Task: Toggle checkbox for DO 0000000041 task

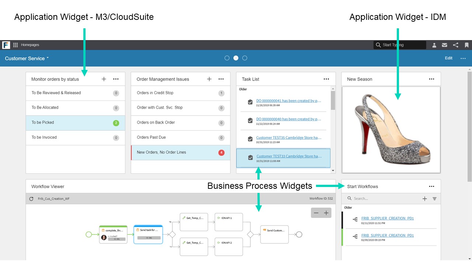Action: tap(250, 102)
